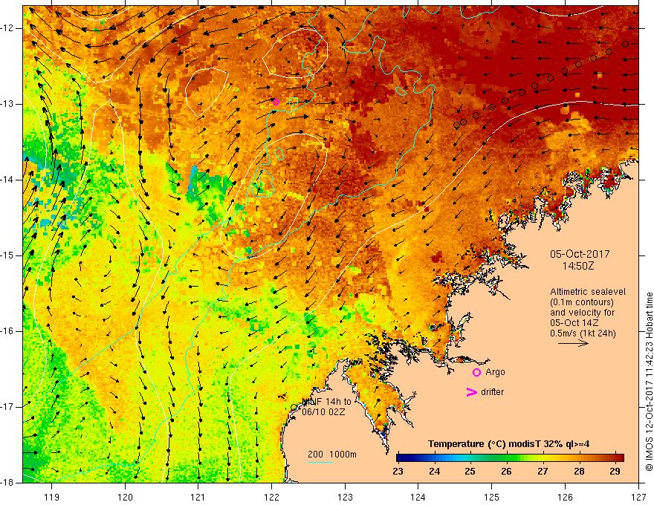Click the "MNF 14h to" ship label
This screenshot has height=505, width=654.
tap(326, 402)
